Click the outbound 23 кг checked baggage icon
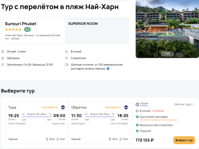Viewport: 199px width, 149px height. click(47, 139)
